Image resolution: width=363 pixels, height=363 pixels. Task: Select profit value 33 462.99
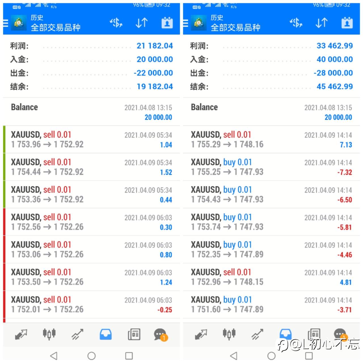click(335, 46)
